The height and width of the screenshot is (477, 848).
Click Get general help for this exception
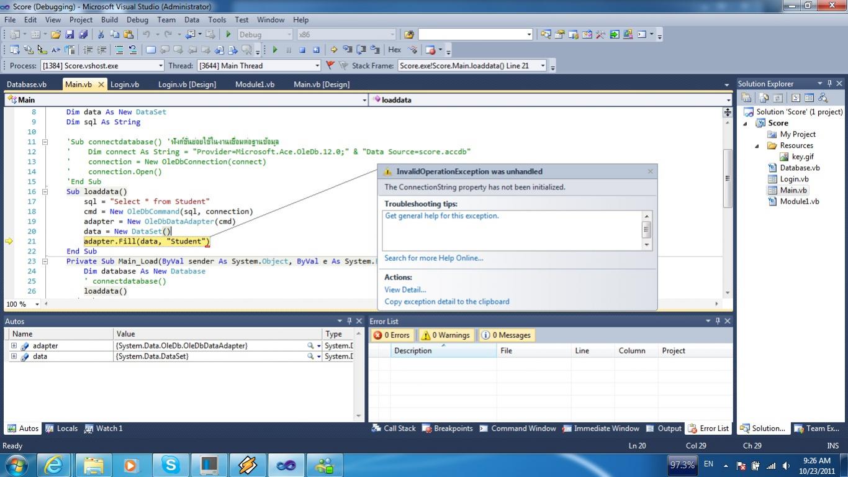pyautogui.click(x=442, y=216)
